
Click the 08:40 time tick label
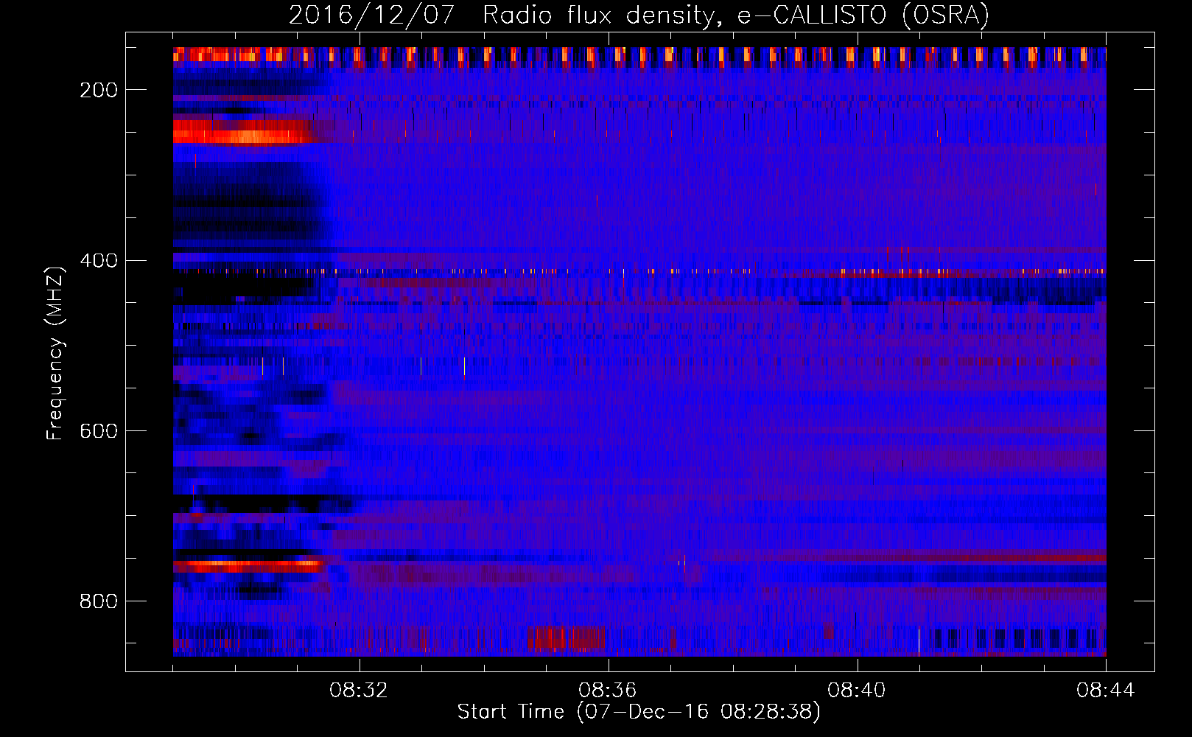(857, 691)
